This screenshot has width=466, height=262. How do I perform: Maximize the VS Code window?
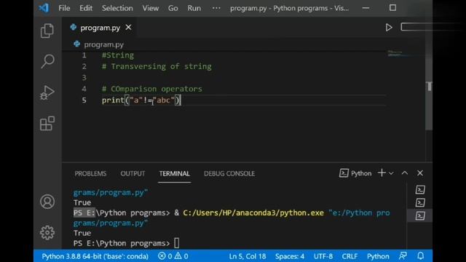[x=392, y=8]
